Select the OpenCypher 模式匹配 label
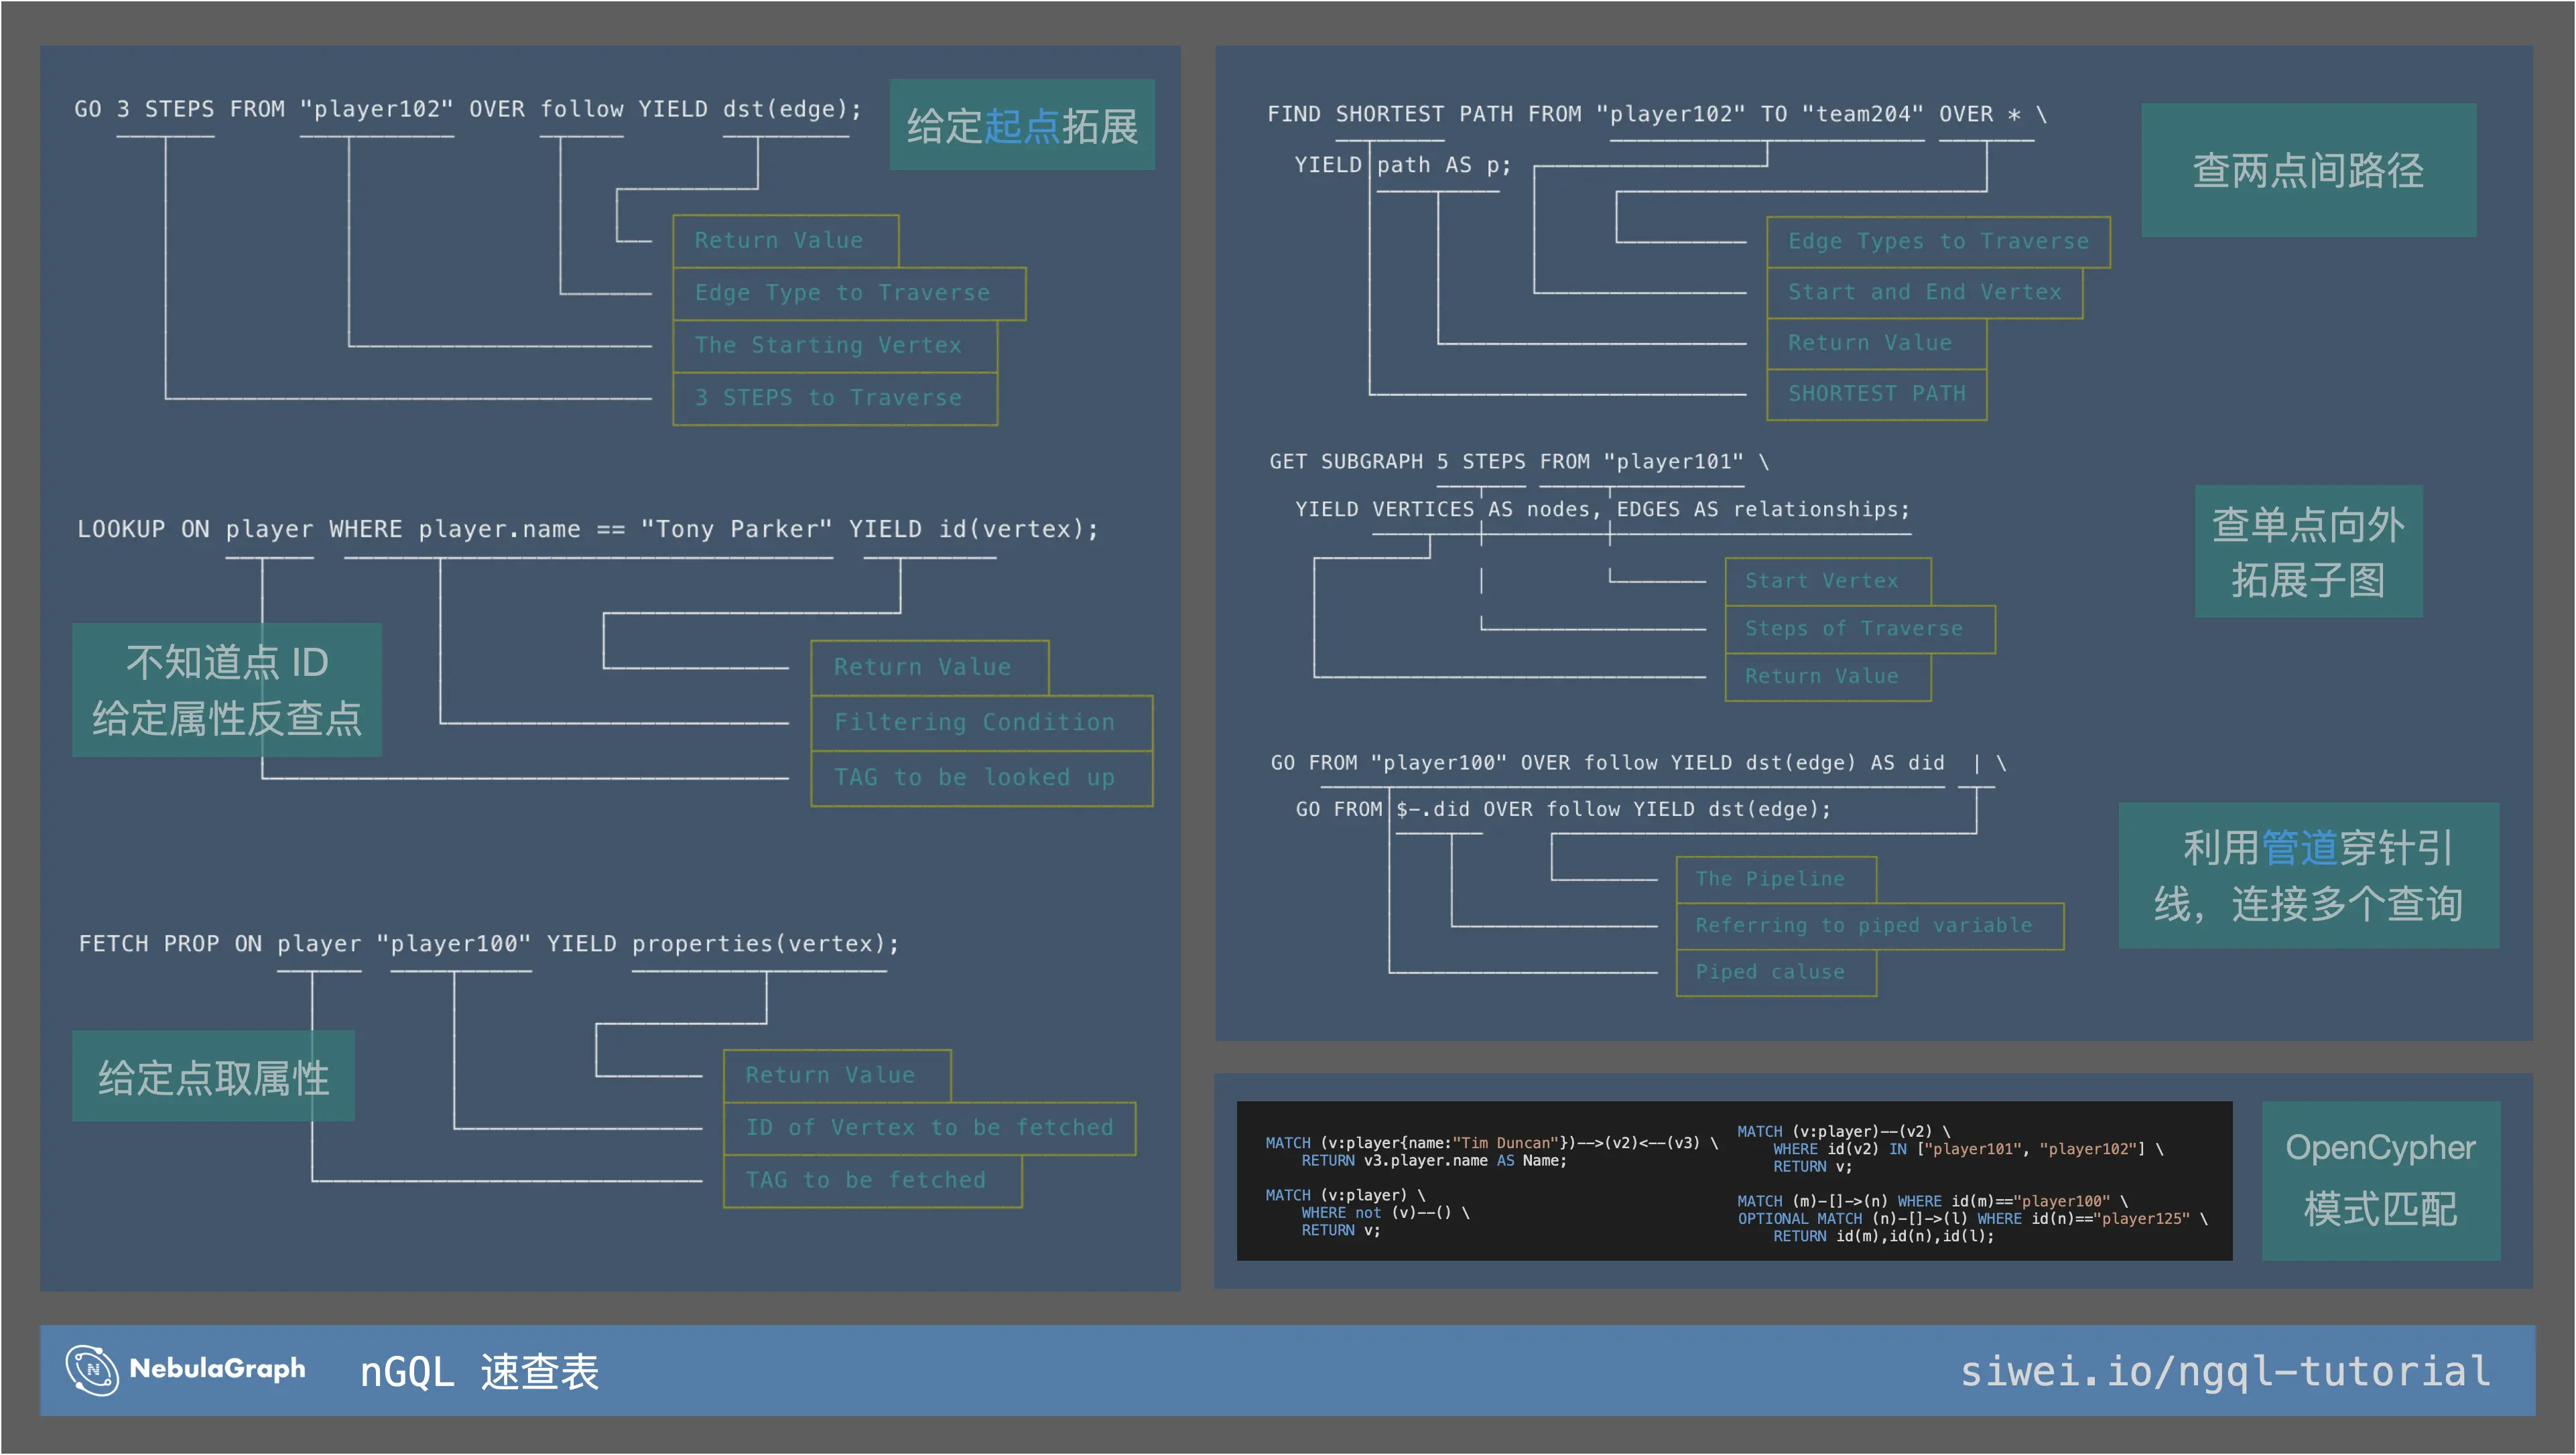 (x=2379, y=1179)
